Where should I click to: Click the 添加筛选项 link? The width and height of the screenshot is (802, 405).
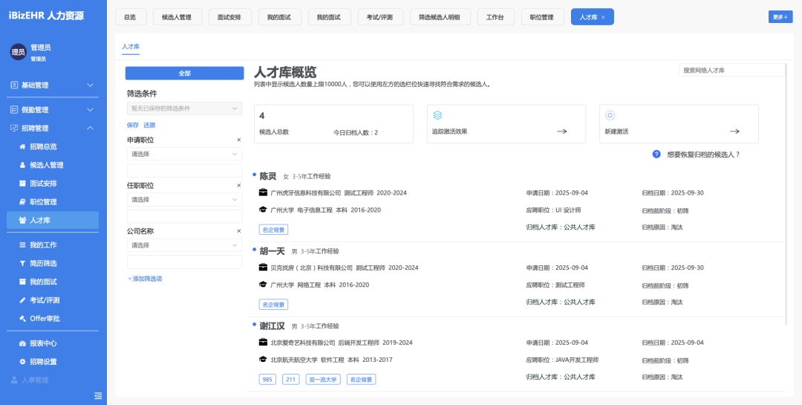tap(145, 279)
